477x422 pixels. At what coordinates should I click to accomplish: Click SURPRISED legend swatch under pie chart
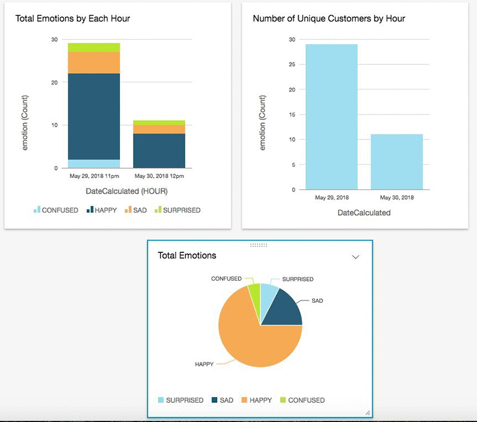(161, 400)
